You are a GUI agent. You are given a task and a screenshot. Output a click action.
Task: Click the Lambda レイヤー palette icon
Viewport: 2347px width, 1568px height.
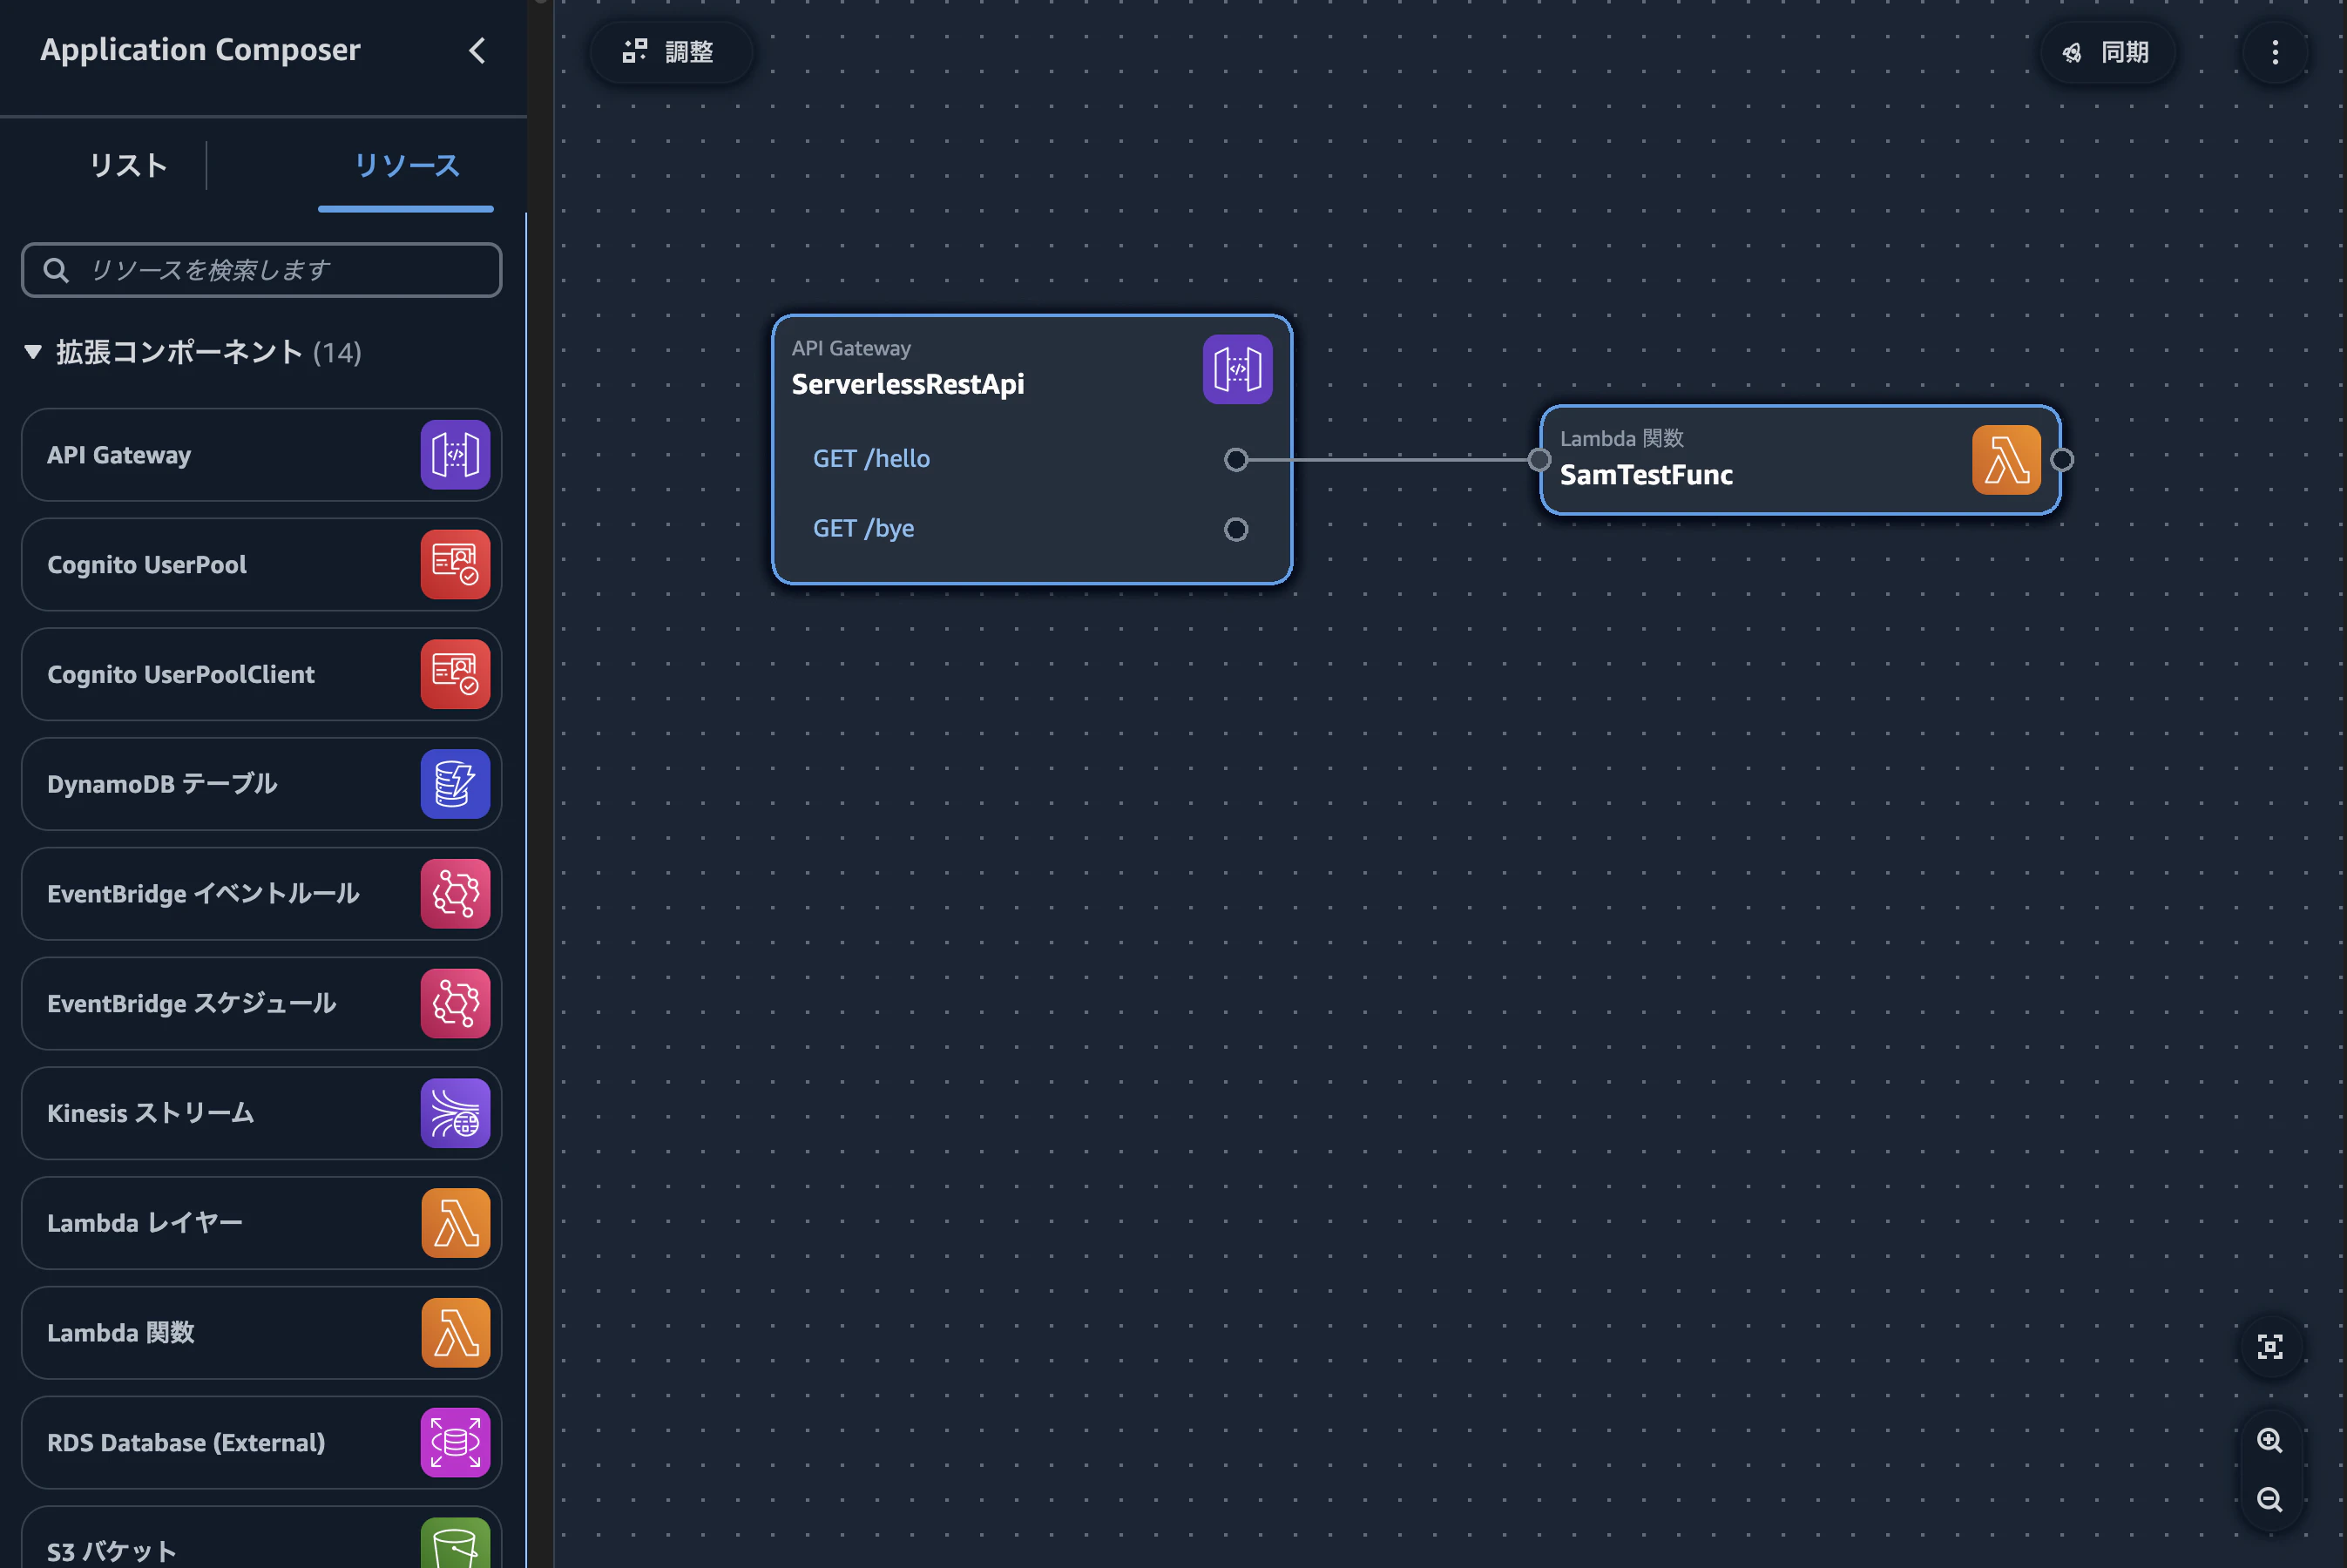(x=455, y=1223)
